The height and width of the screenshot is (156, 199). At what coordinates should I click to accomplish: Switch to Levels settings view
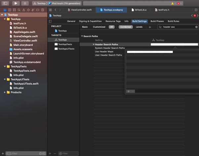(139, 27)
